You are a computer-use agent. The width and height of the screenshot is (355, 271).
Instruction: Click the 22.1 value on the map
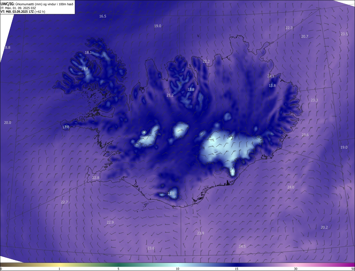pos(271,76)
